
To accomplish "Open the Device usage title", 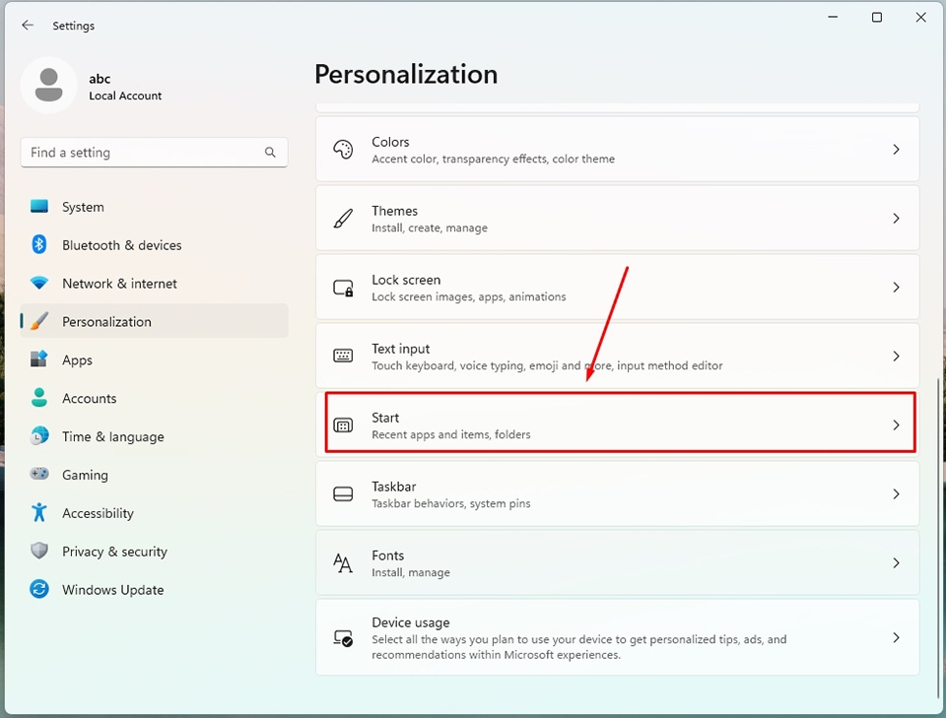I will click(x=411, y=622).
